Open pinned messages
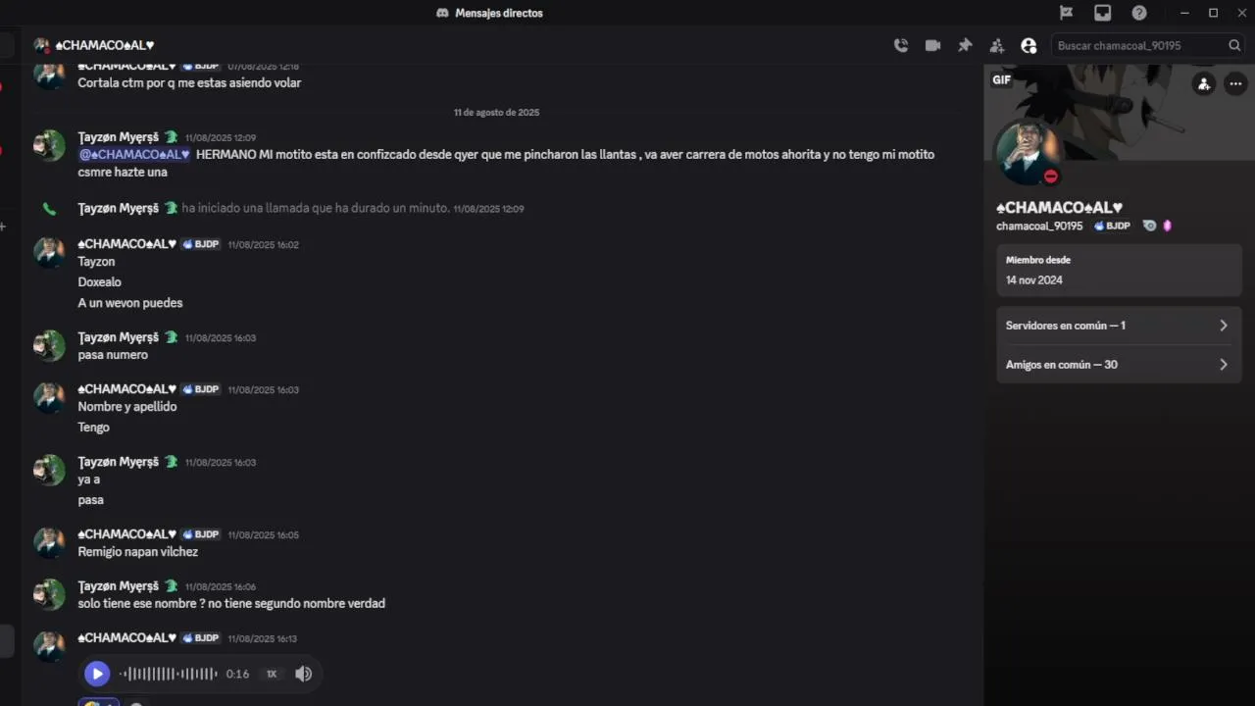 coord(965,45)
